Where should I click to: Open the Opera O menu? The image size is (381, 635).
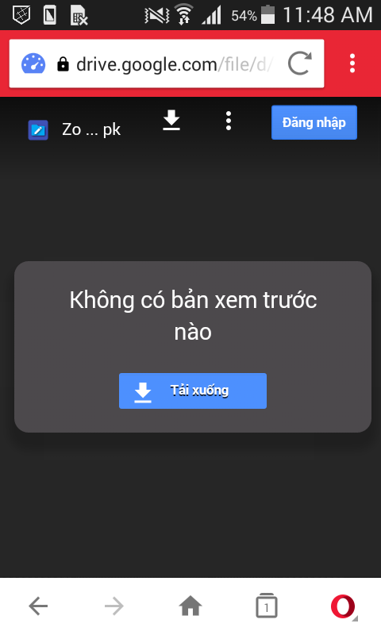(344, 606)
